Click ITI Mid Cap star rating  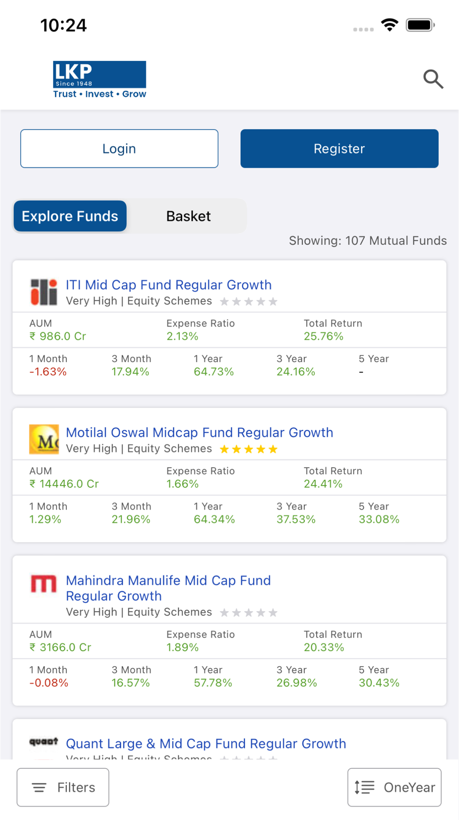pyautogui.click(x=248, y=302)
